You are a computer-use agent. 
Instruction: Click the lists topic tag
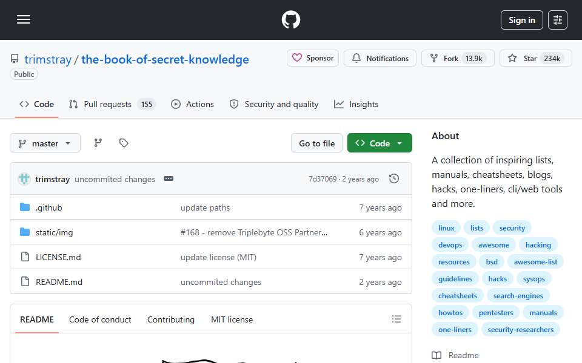point(477,228)
